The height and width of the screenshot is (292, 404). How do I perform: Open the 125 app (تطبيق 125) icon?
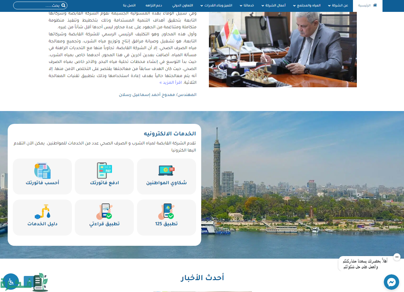click(x=166, y=211)
